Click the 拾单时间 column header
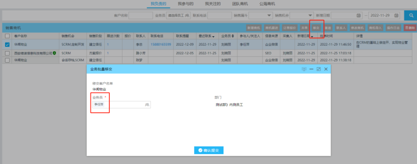 pos(336,36)
